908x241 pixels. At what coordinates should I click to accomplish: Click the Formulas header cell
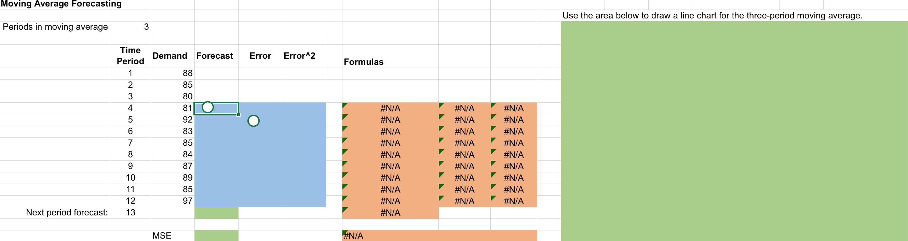tap(364, 62)
